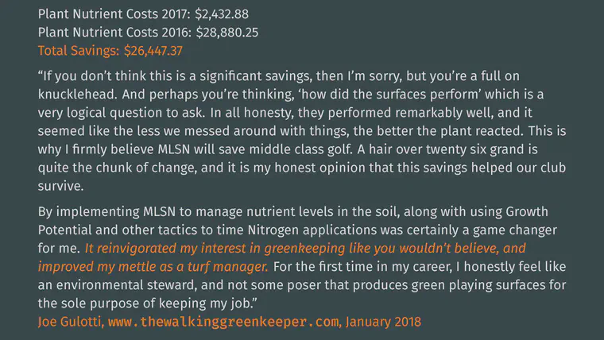604x340 pixels.
Task: Click the word knucklehead in the quote
Action: [x=76, y=95]
